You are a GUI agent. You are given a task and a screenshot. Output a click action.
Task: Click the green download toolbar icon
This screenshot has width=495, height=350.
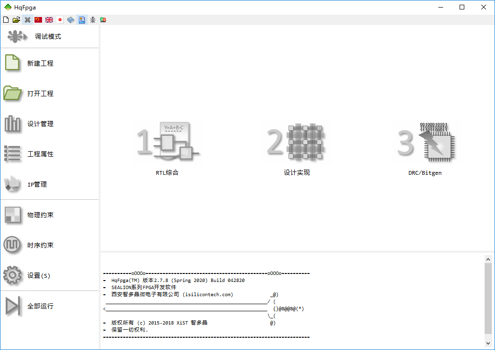[x=103, y=20]
